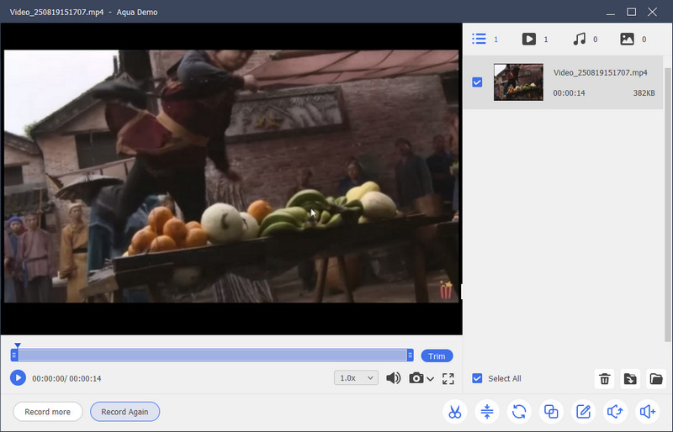Open the edit media metadata tool
Image resolution: width=673 pixels, height=432 pixels.
[x=583, y=412]
